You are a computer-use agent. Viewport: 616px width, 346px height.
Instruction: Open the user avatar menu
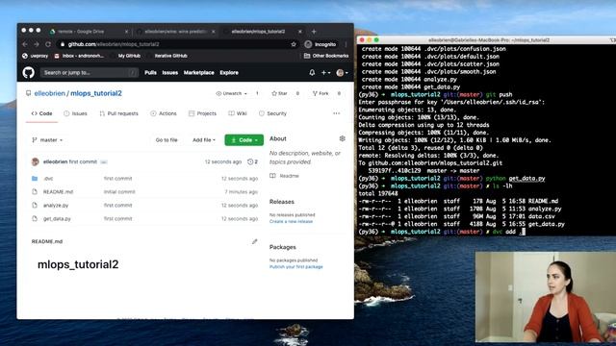342,73
